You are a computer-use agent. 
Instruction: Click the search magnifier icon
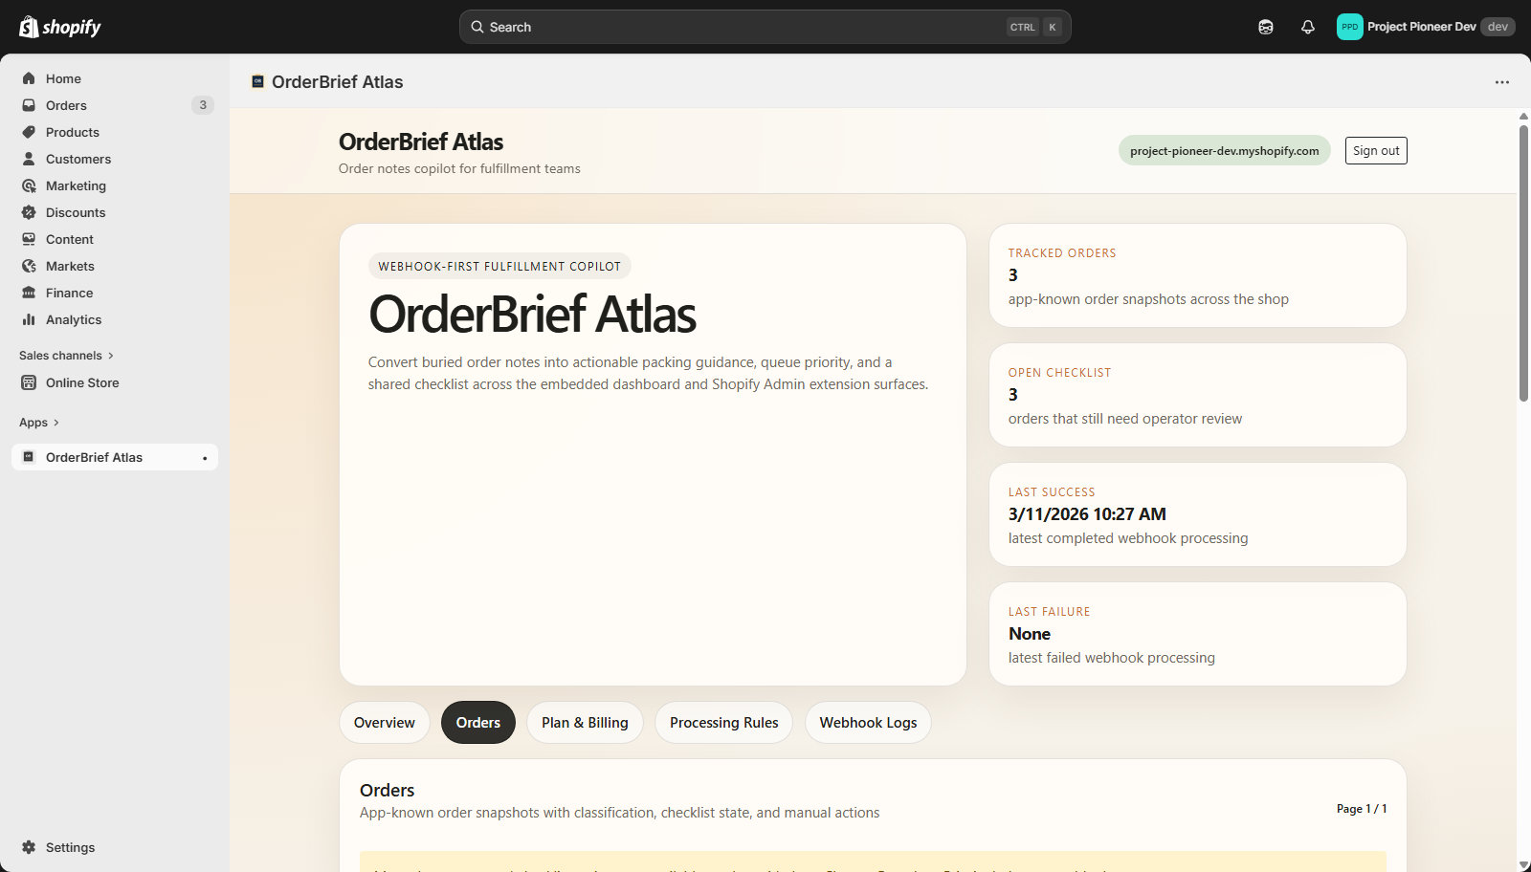click(477, 27)
